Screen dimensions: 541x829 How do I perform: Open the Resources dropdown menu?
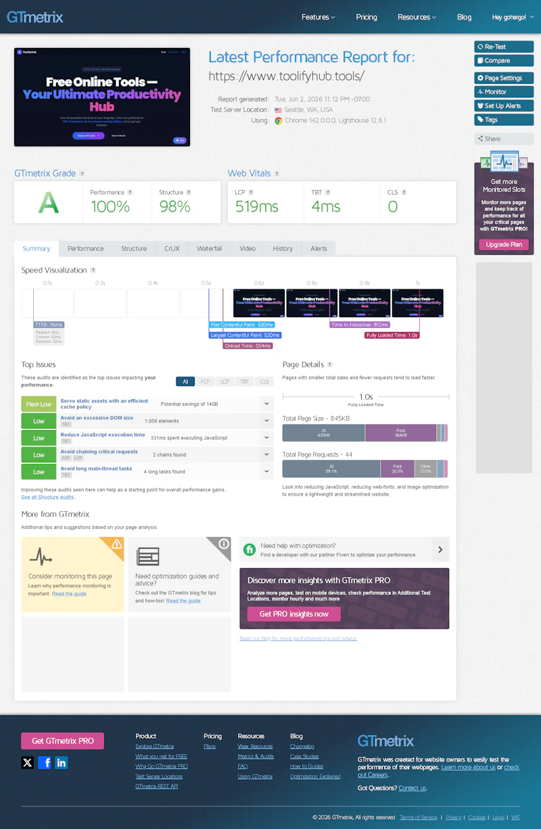[417, 17]
